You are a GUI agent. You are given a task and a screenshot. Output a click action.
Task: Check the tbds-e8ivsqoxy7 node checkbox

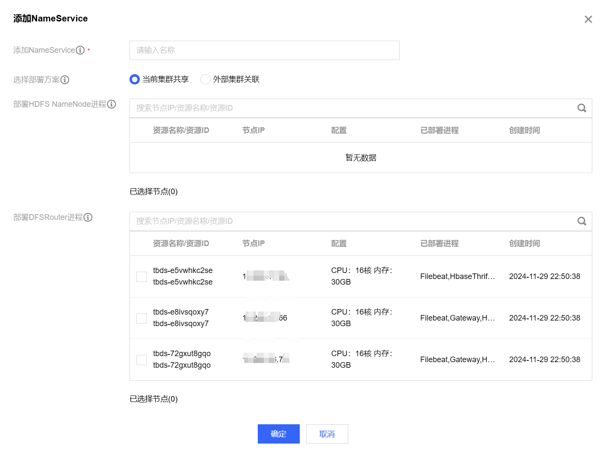(142, 318)
